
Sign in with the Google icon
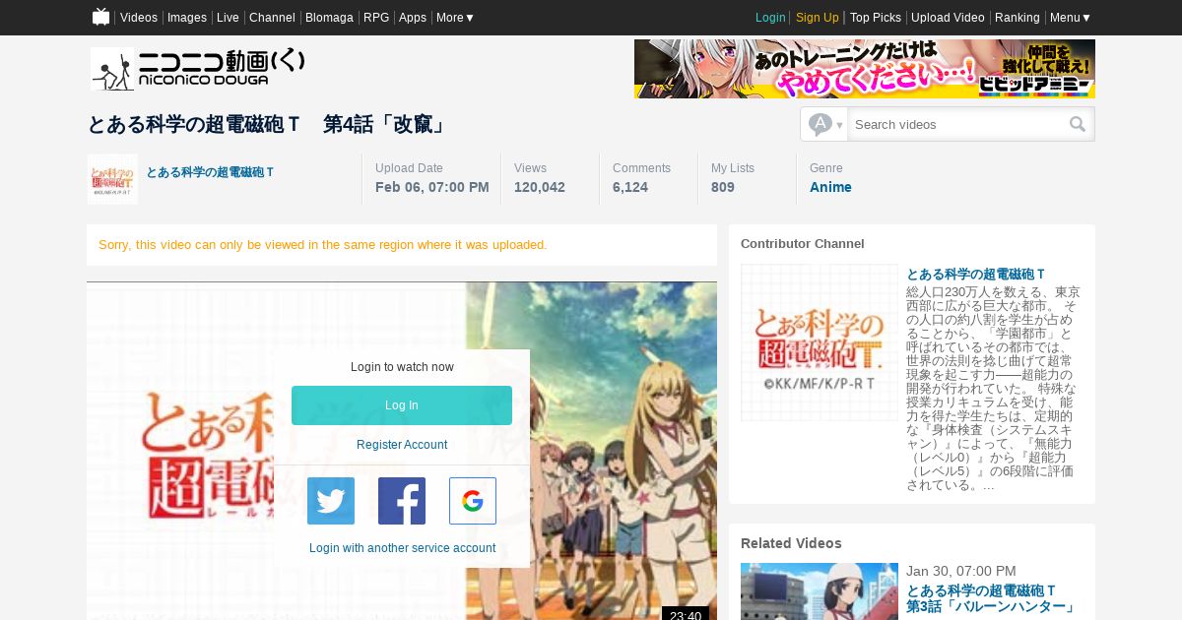(473, 501)
